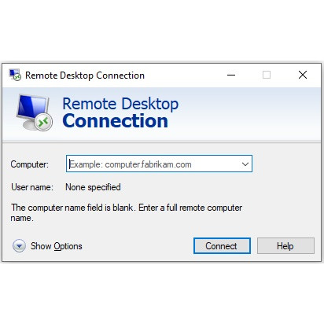Open the Computer dropdown arrow
The image size is (324, 324).
click(245, 164)
